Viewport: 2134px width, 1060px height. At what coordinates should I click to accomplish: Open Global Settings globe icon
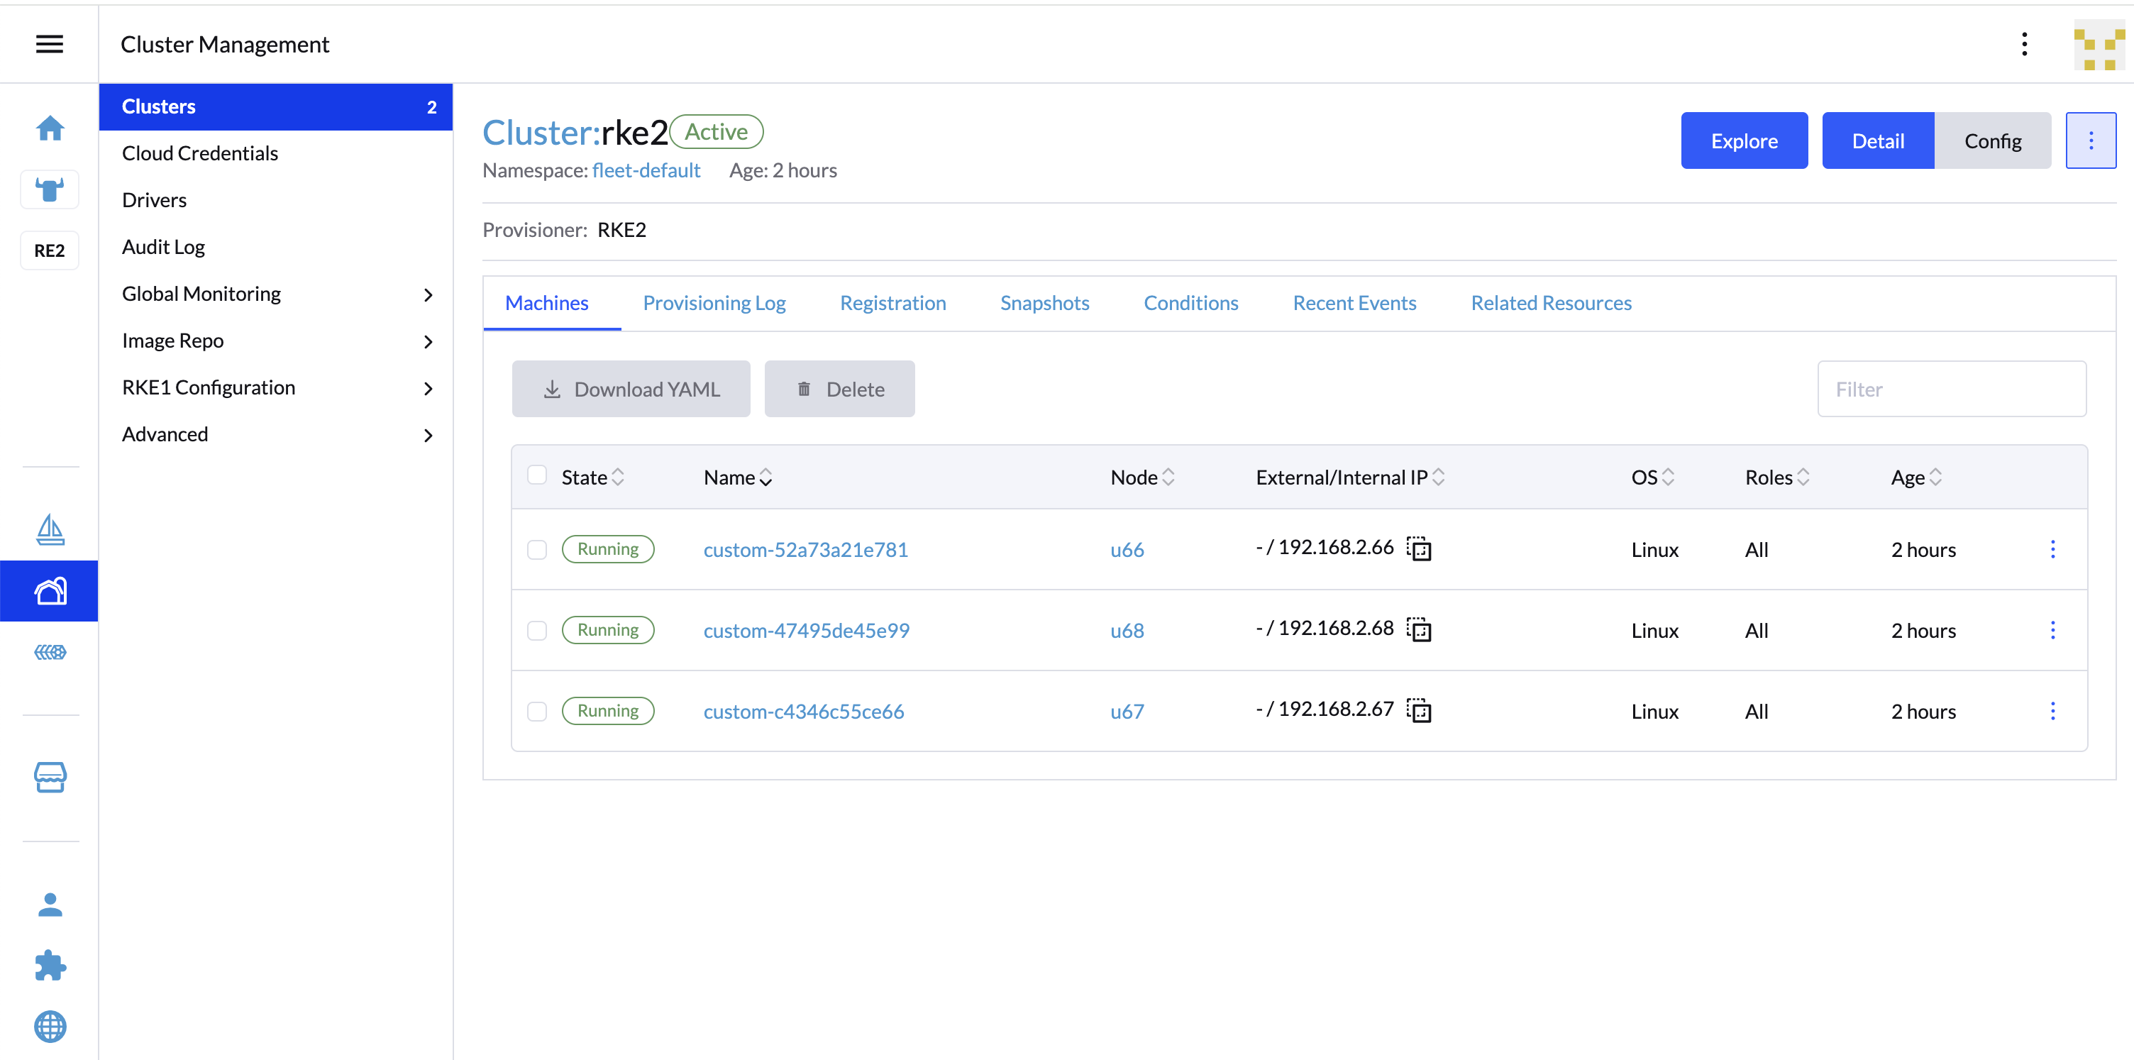pyautogui.click(x=50, y=1027)
